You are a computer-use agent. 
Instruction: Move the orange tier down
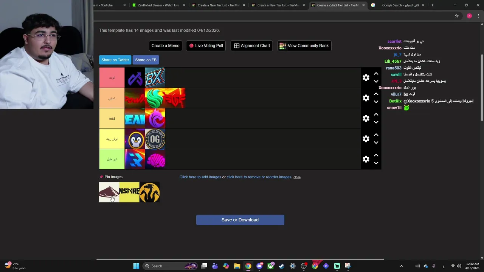pos(376,102)
